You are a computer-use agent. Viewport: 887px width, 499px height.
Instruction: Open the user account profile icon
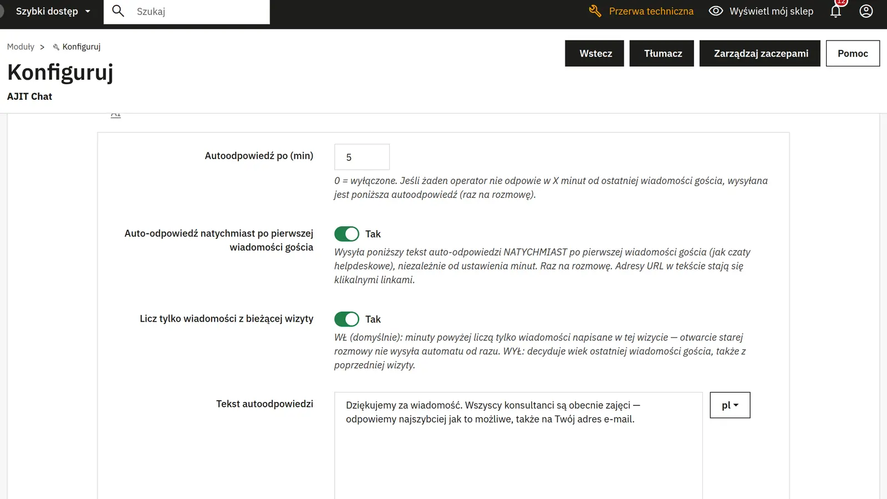(866, 11)
